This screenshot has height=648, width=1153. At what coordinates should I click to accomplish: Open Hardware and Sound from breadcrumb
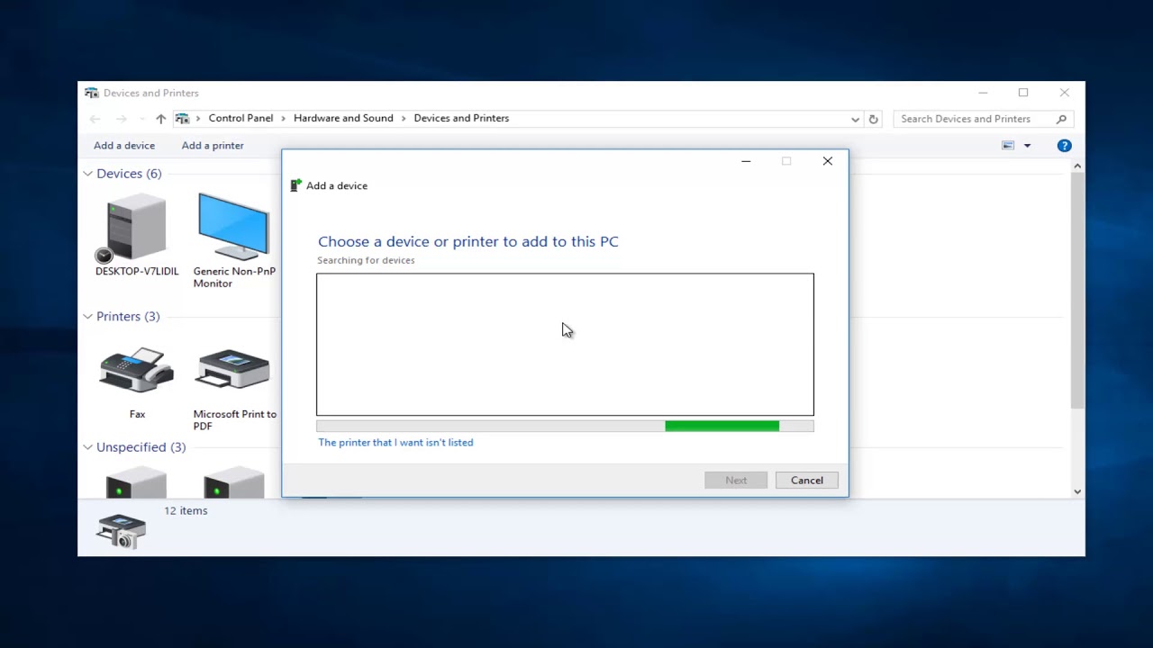click(343, 118)
